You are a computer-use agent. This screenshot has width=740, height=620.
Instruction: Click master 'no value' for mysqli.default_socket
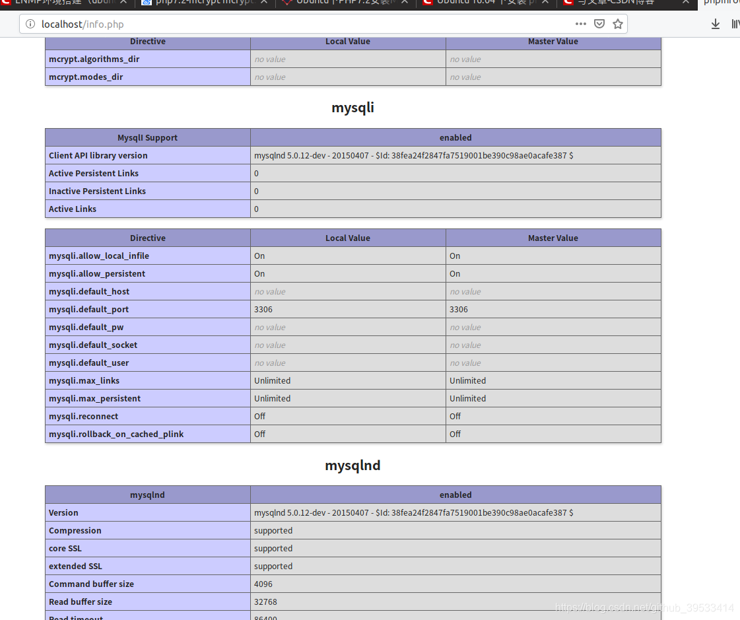(x=465, y=345)
